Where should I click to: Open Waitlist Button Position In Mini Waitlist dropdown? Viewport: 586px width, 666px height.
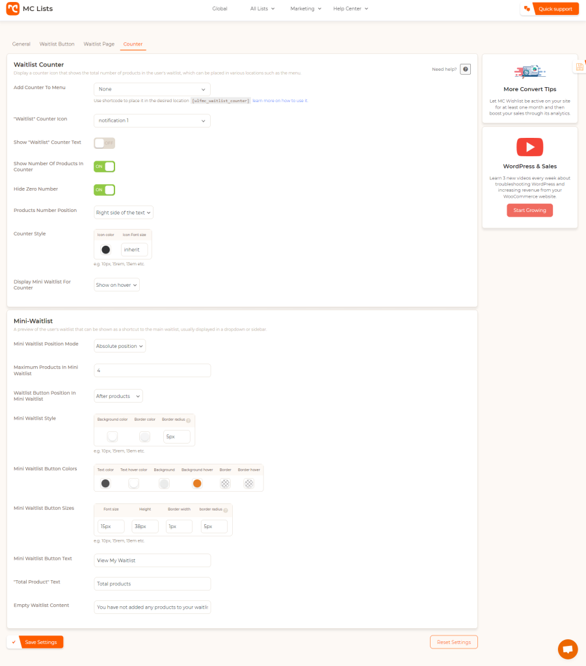pos(118,396)
